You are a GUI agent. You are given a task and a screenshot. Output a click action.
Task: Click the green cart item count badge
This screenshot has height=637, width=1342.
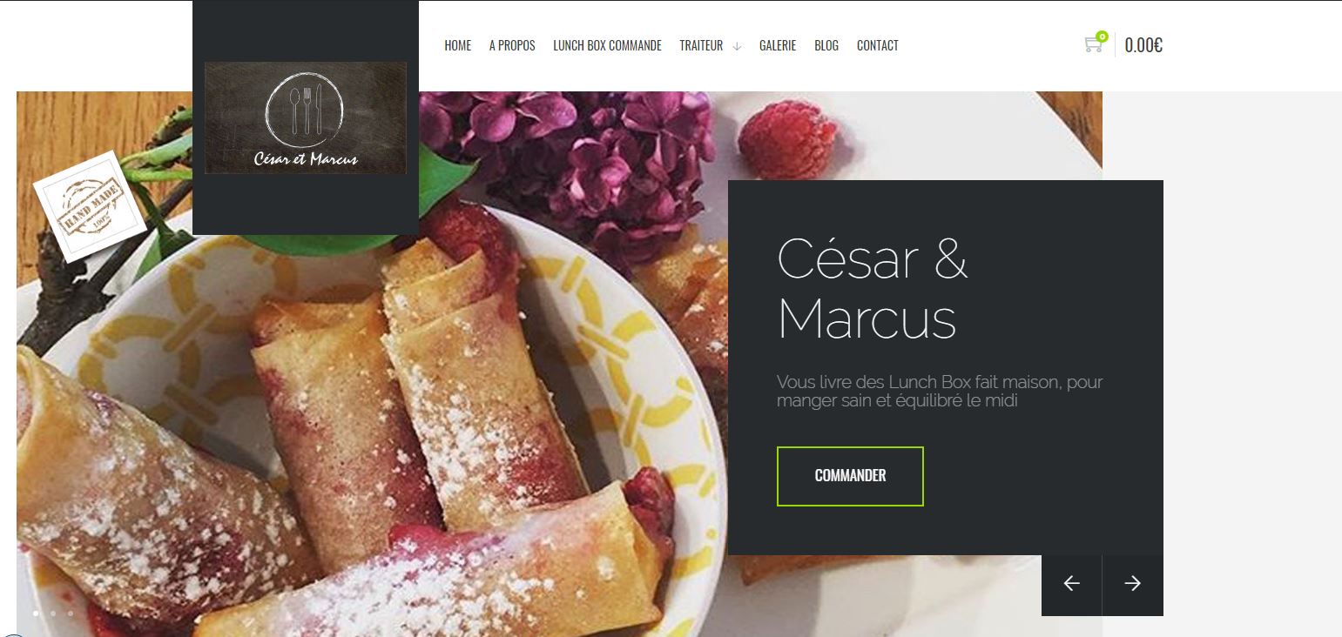click(x=1102, y=37)
